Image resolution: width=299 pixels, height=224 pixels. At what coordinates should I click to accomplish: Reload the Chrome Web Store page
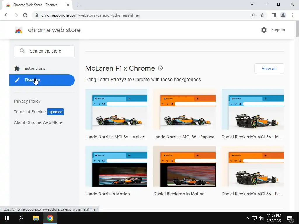tap(25, 15)
